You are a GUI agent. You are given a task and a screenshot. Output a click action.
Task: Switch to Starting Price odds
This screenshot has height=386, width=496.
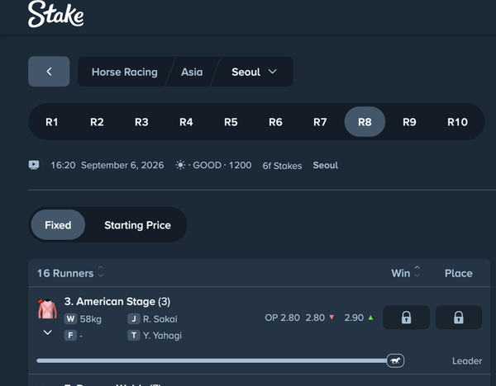point(137,225)
